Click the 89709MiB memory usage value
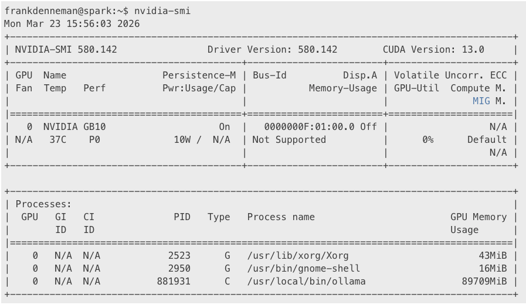 [x=484, y=281]
